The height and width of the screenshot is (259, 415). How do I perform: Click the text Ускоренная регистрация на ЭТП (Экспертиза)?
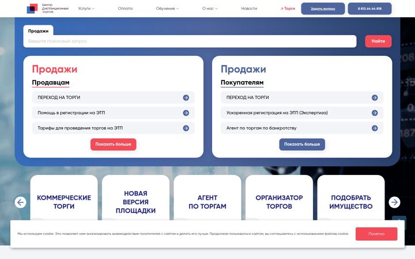(x=277, y=113)
